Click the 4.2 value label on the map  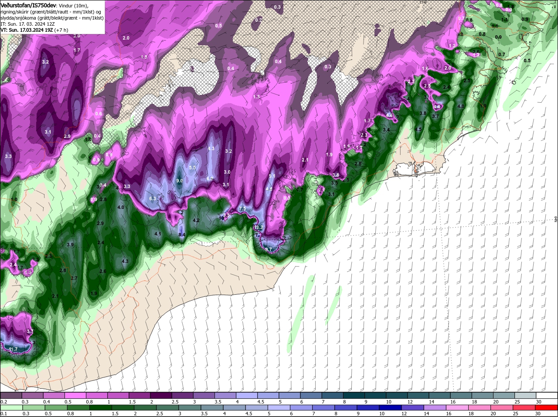coord(196,220)
